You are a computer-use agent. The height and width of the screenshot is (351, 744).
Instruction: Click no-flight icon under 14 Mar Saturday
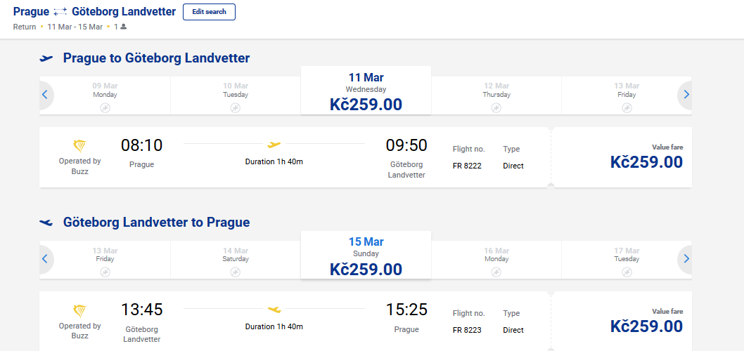coord(236,272)
